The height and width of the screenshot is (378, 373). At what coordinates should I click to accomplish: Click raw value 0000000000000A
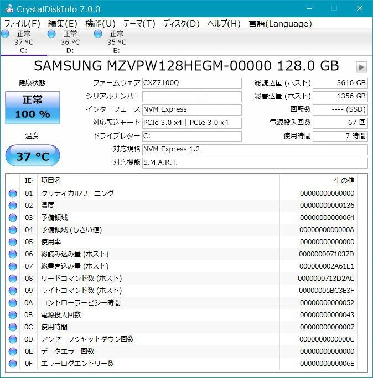coord(327,230)
